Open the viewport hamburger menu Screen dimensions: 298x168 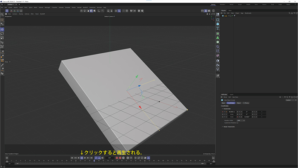pyautogui.click(x=6, y=14)
